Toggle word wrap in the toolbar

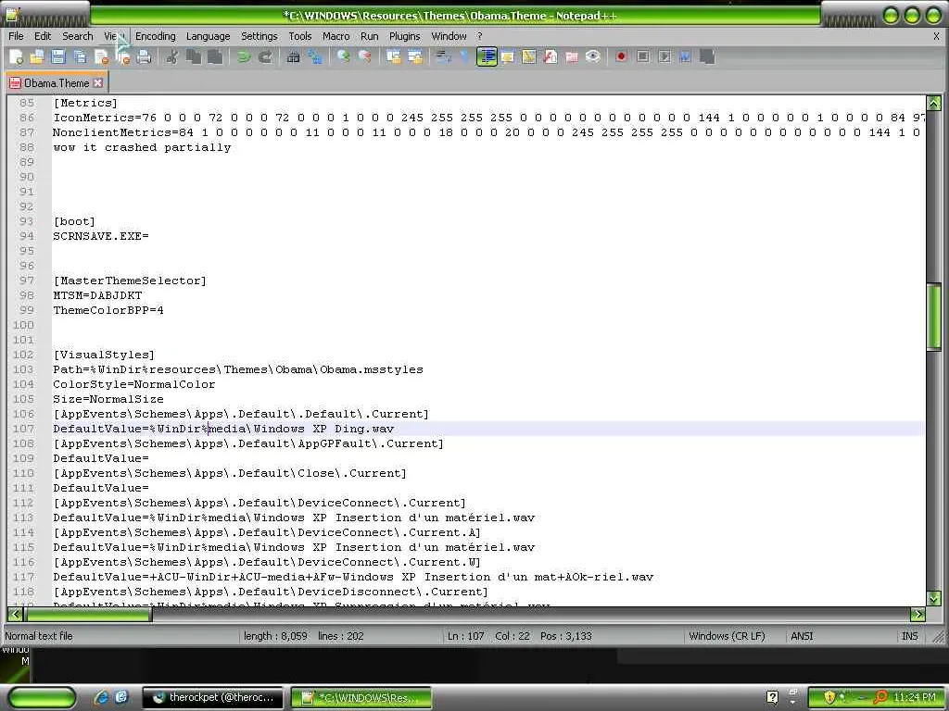click(443, 56)
